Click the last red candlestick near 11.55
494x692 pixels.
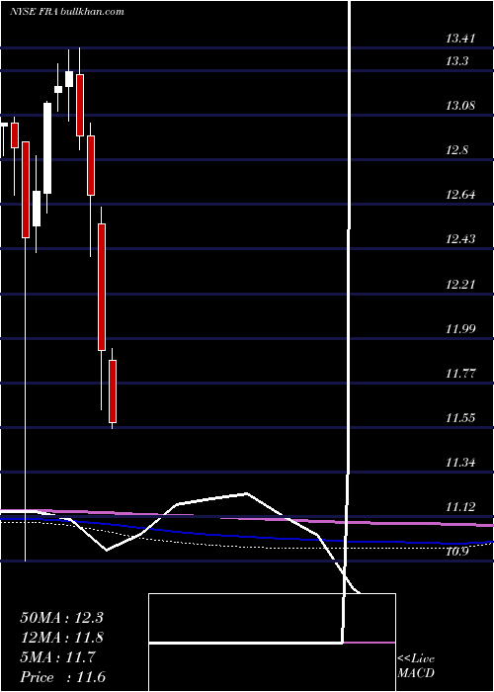click(x=113, y=391)
